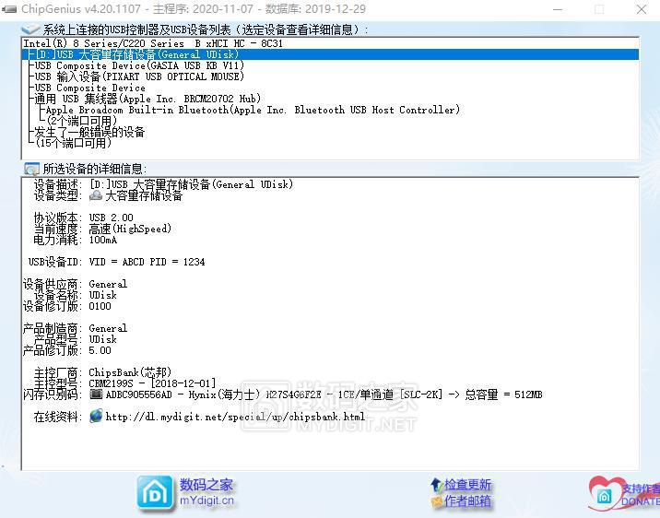Click the 高速(HighSpeed) current speed value
This screenshot has width=660, height=518.
pyautogui.click(x=130, y=229)
